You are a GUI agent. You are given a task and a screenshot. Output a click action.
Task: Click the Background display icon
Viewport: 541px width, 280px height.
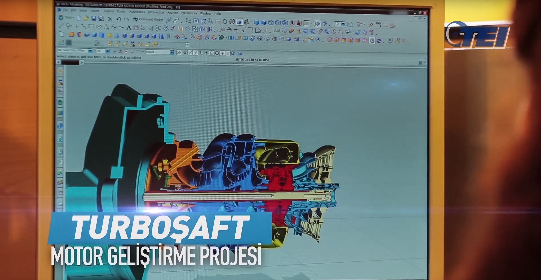coord(306,23)
